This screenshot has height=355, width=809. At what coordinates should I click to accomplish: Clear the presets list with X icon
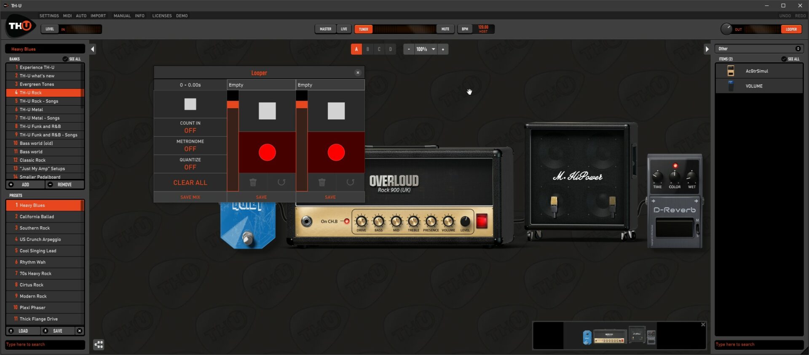point(79,331)
